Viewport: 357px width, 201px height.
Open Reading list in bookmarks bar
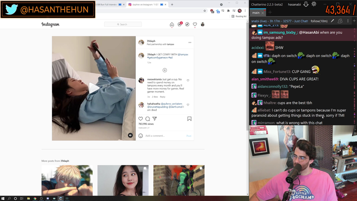[239, 16]
